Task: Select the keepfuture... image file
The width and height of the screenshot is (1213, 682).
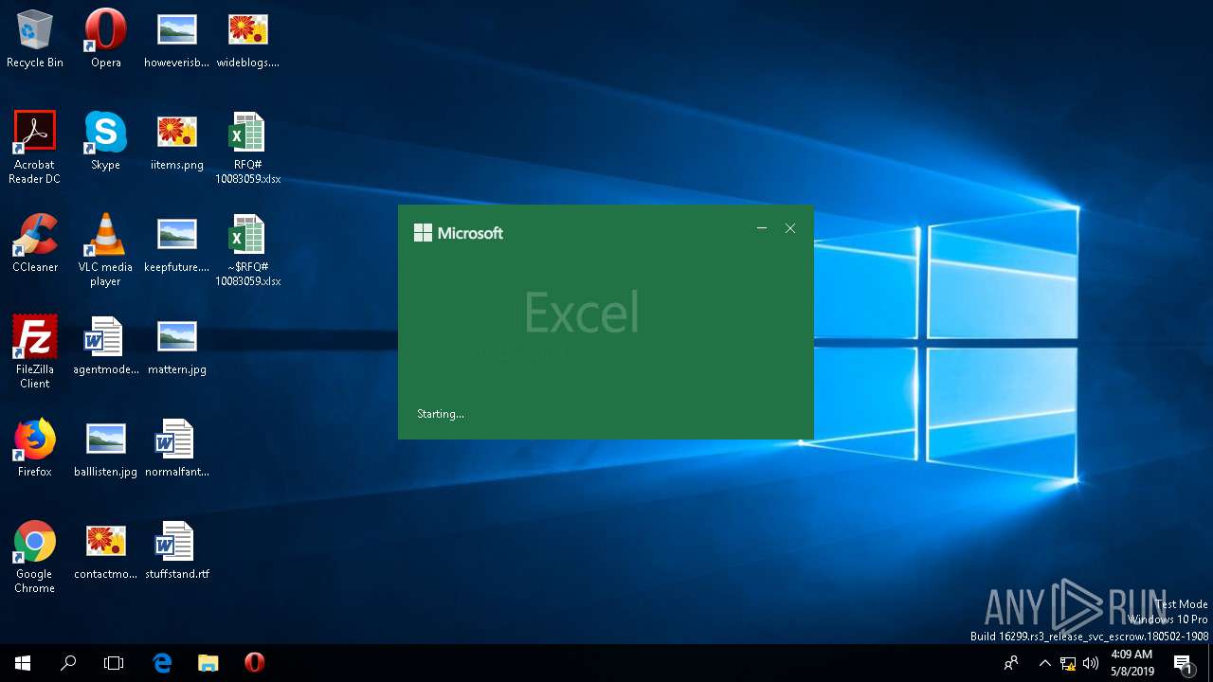Action: 176,243
